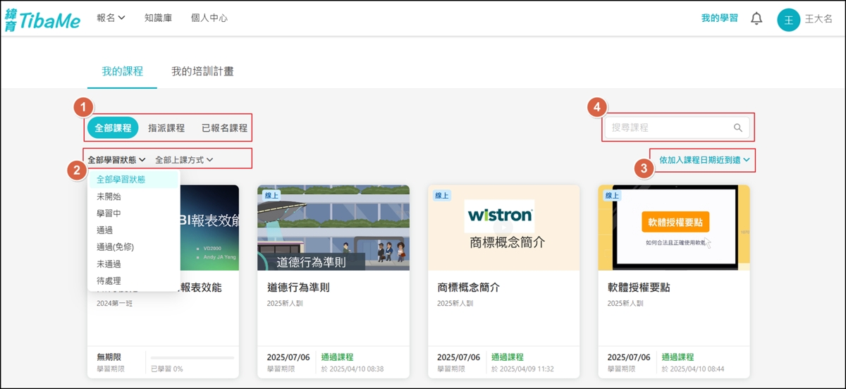Choose 未開始 in the status list
846x389 pixels.
[x=109, y=197]
